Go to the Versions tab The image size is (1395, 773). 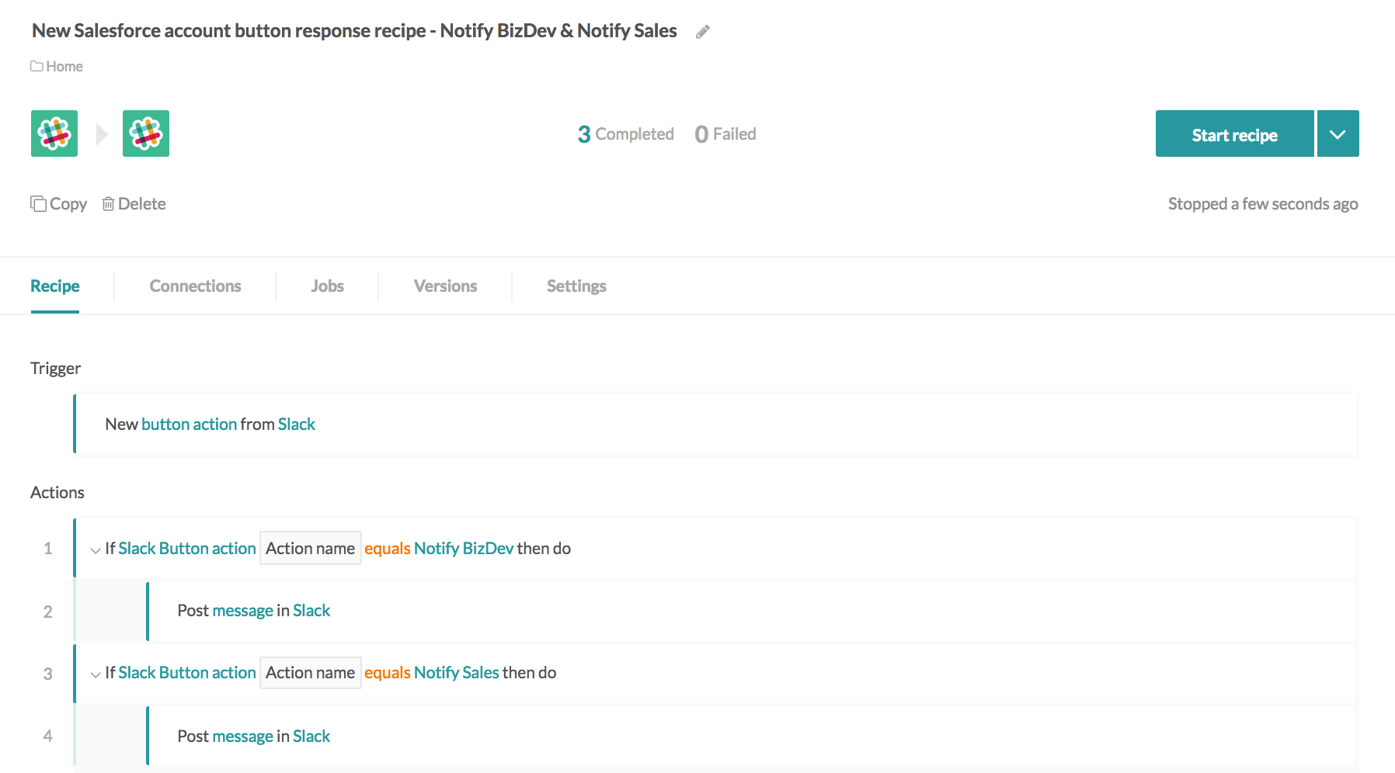click(x=445, y=286)
